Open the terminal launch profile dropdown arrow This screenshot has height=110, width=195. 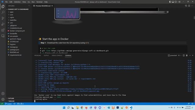tap(181, 55)
